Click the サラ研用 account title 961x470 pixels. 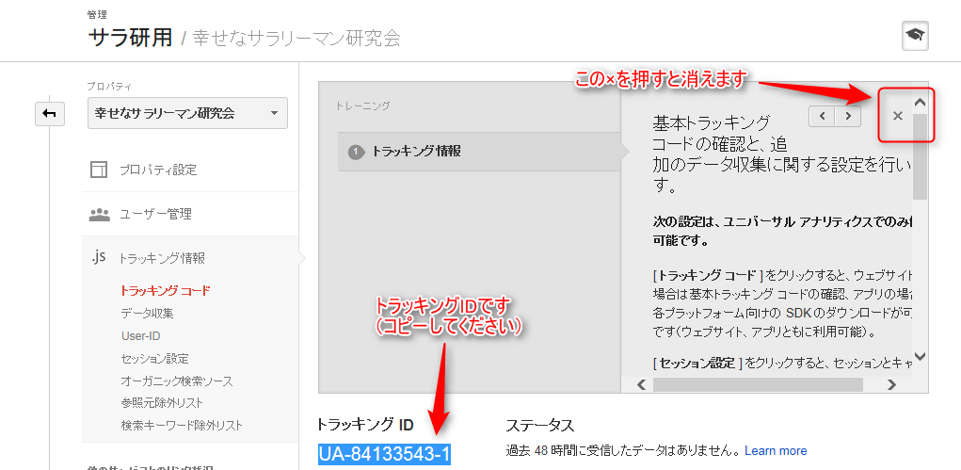click(x=131, y=38)
